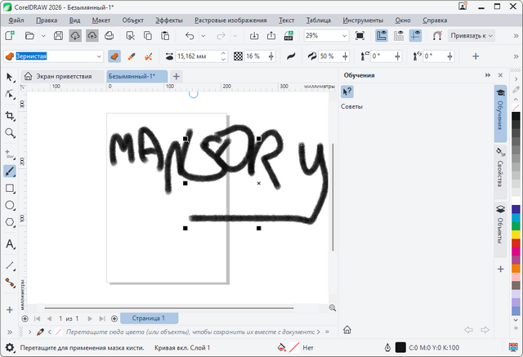
Task: Open the settings gear in status bar
Action: (10, 348)
